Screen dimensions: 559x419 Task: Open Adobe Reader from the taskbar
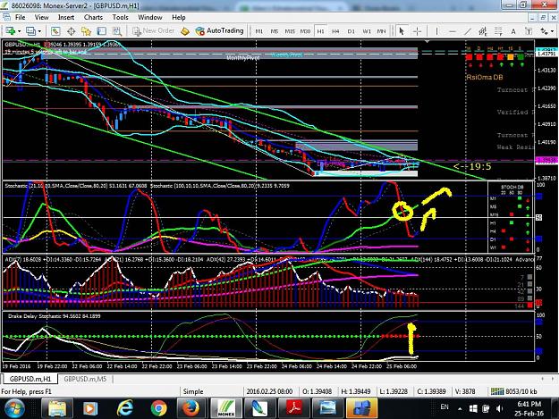(294, 408)
